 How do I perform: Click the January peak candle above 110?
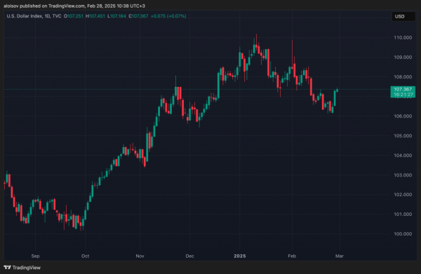[x=256, y=43]
